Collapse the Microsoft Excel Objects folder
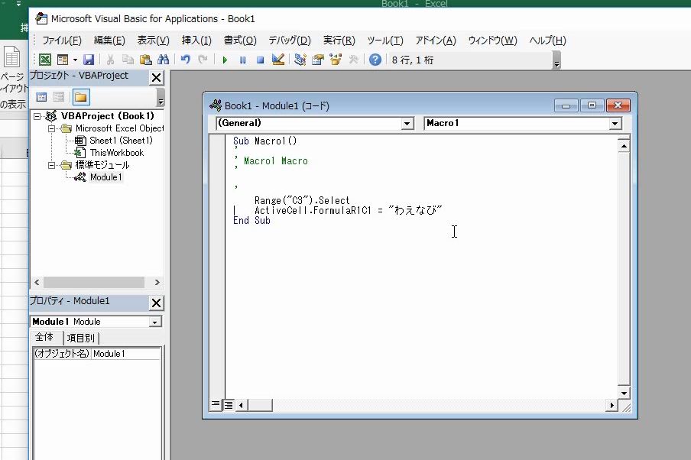The height and width of the screenshot is (460, 691). click(x=51, y=128)
